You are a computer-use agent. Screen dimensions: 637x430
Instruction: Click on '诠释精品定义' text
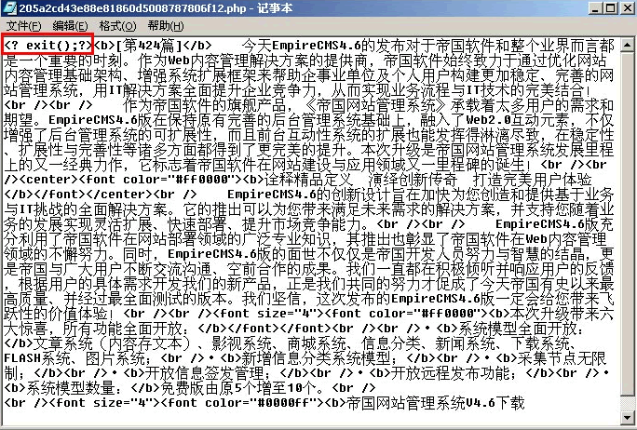tap(309, 179)
